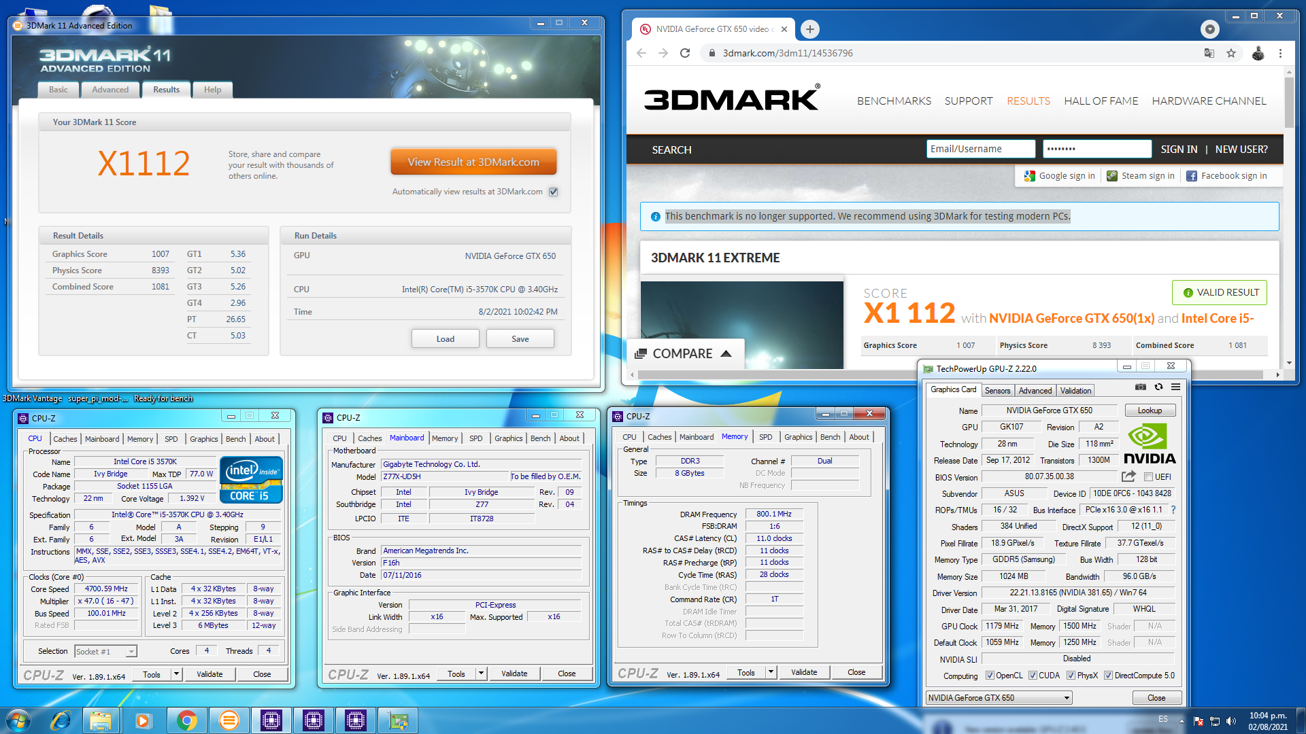Image resolution: width=1306 pixels, height=734 pixels.
Task: Open Windows Media Player from taskbar
Action: click(143, 720)
